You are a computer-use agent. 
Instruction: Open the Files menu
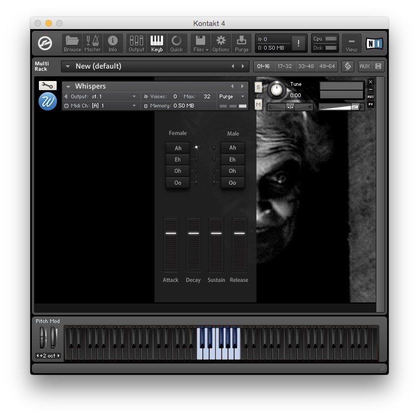[201, 43]
